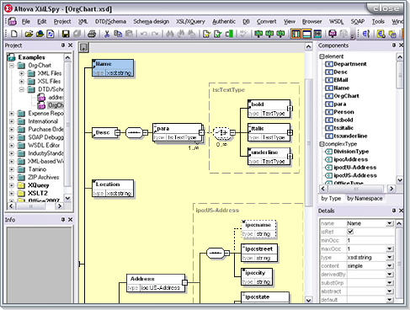Print the schema with the printer icon
Viewport: 410px width, 310px height.
coord(92,34)
